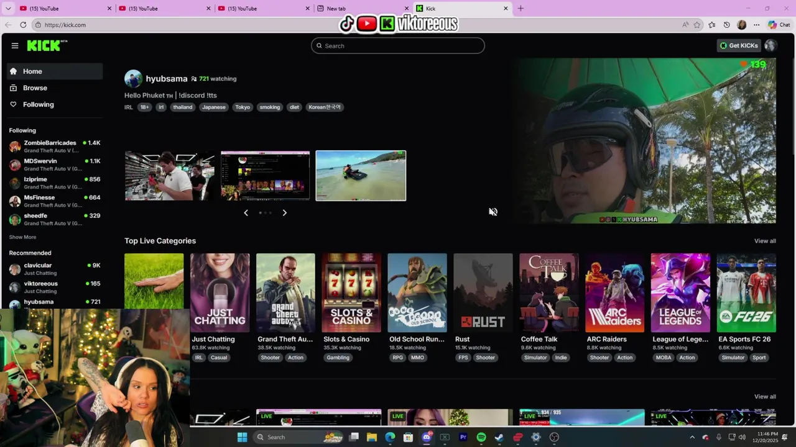
Task: Add page to favorites star icon
Action: point(697,25)
